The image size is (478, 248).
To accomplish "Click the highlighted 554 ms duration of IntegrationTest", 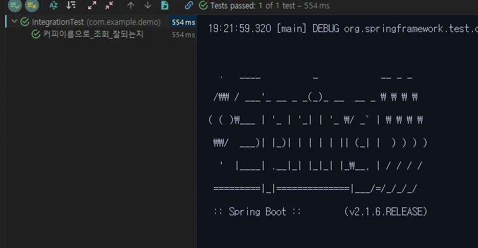I will (183, 22).
